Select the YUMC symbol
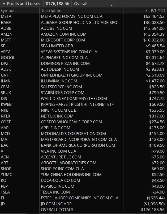Viewport: 167px width, 214px height. [6, 175]
